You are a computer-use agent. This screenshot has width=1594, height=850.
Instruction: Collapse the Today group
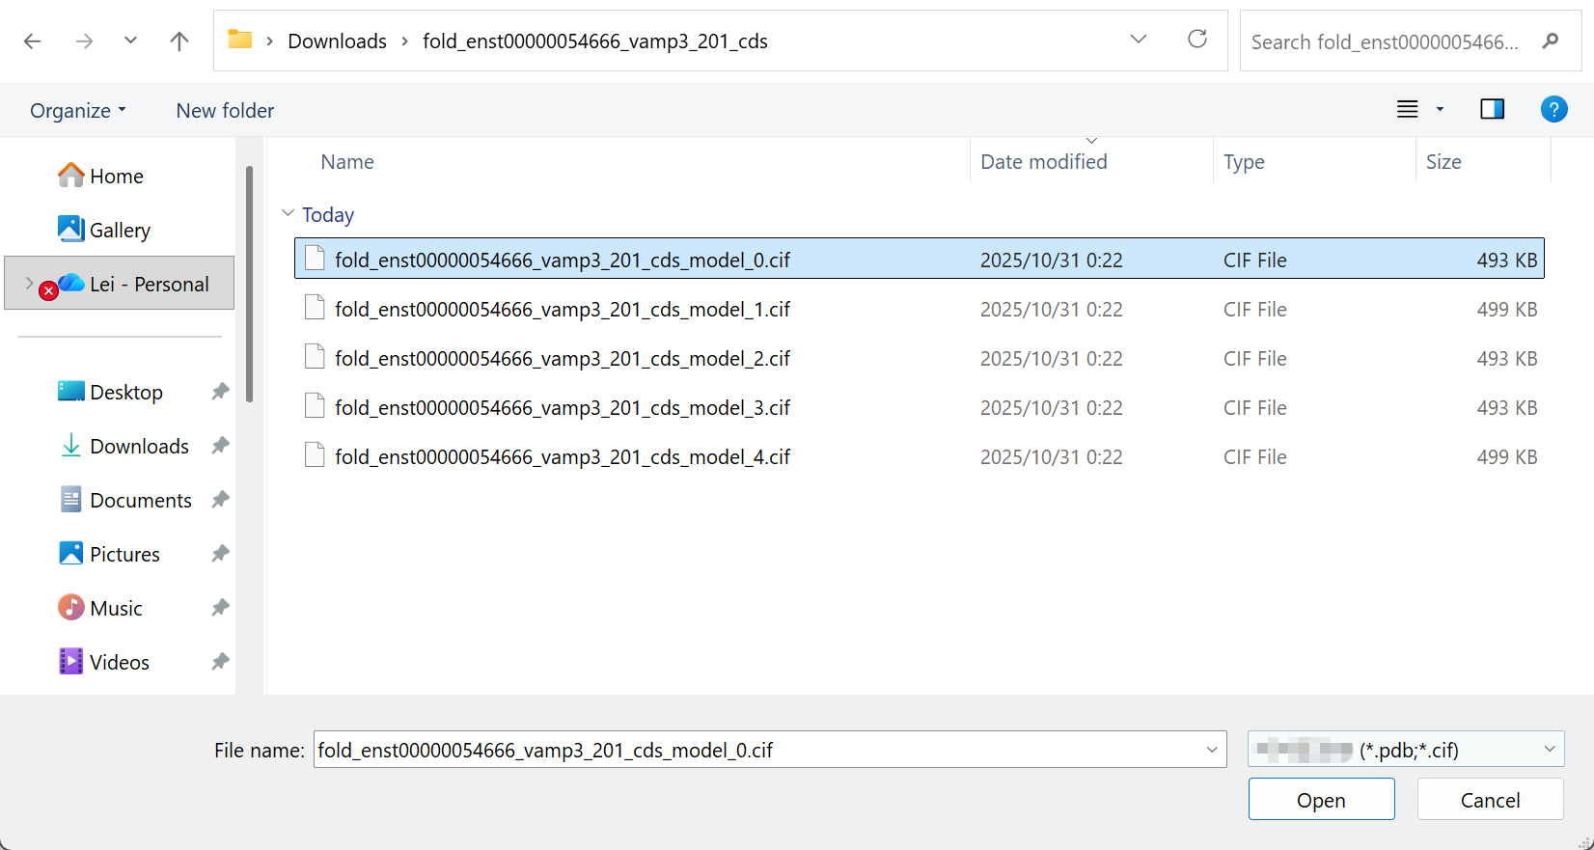pyautogui.click(x=288, y=214)
